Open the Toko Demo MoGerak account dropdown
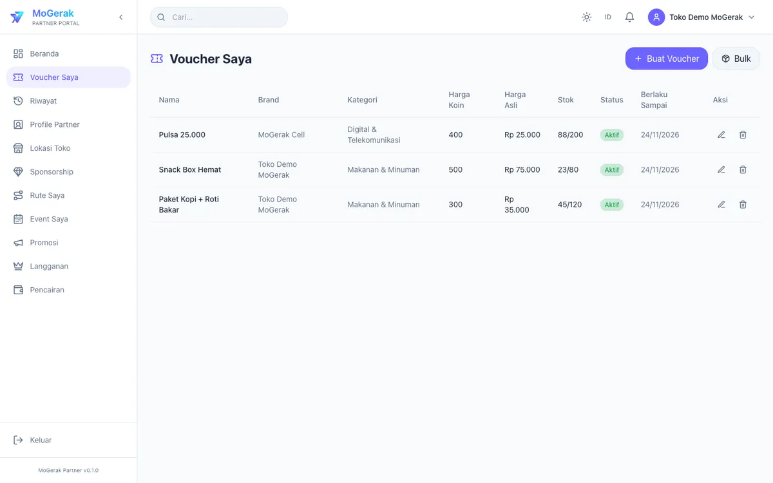773x483 pixels. pos(701,17)
